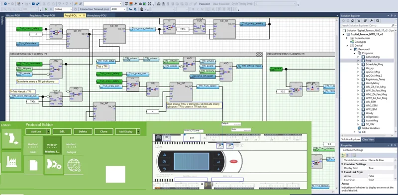Click the Clone button in Protocol Editor
Viewport: 398px width, 195px height.
coord(103,131)
